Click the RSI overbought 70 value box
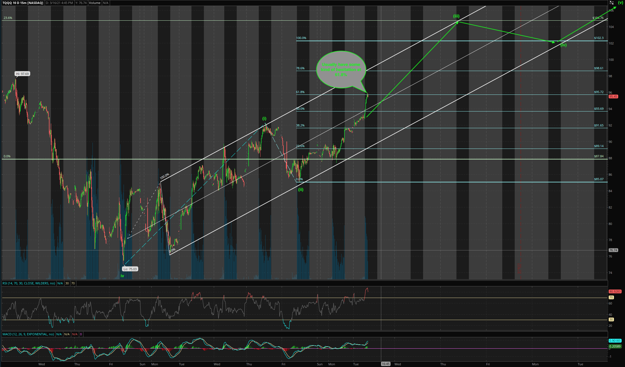625x367 pixels. (73, 283)
